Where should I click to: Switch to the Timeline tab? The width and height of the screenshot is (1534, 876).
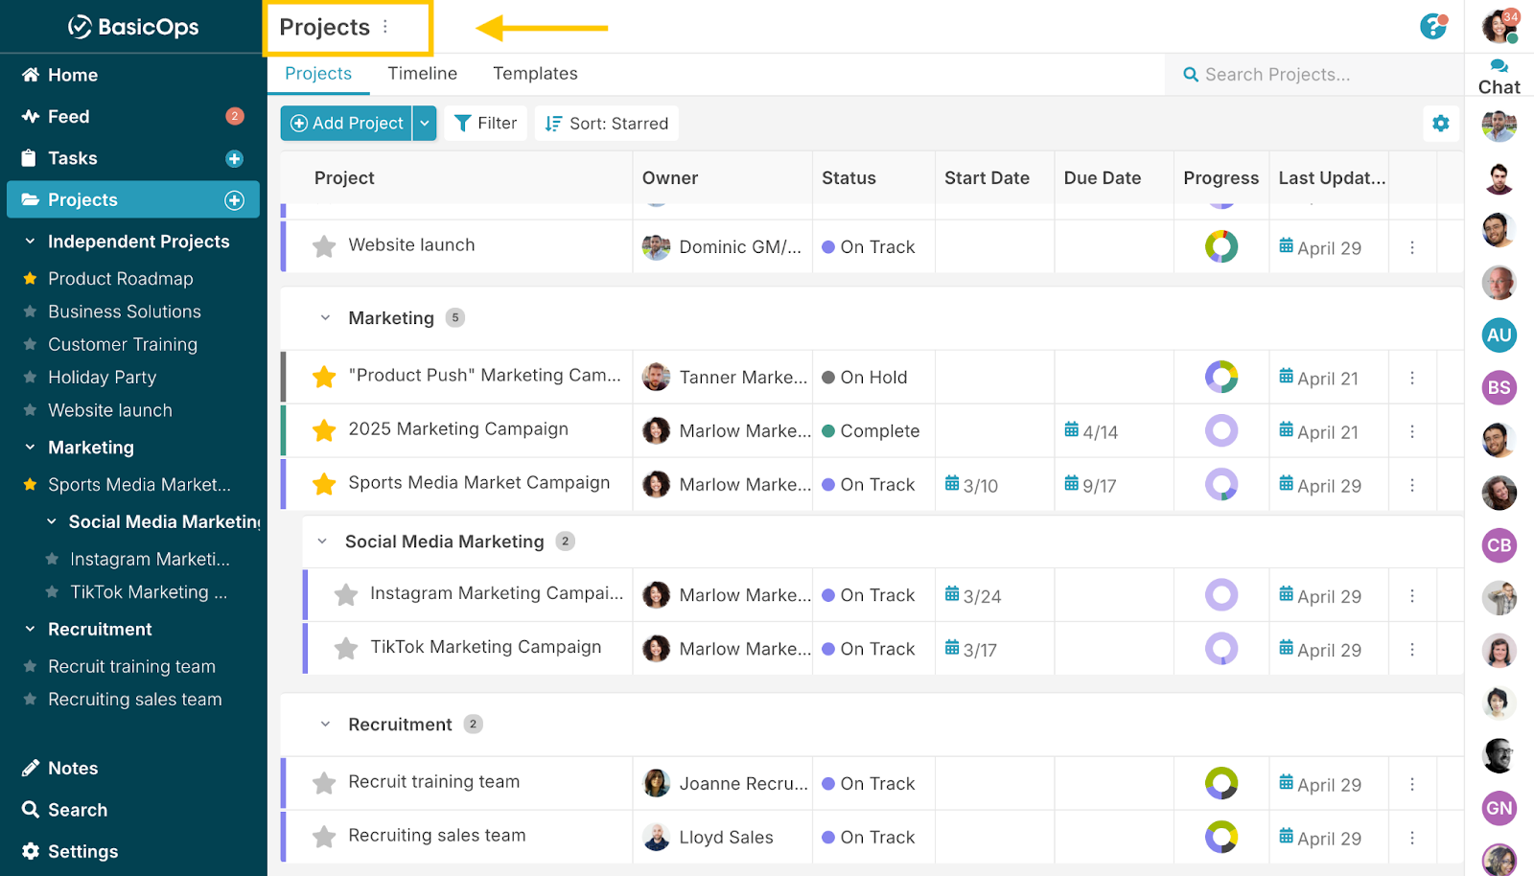click(422, 74)
